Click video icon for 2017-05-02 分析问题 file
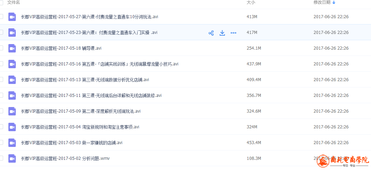Screen dimensions: 371x170 click(x=12, y=158)
